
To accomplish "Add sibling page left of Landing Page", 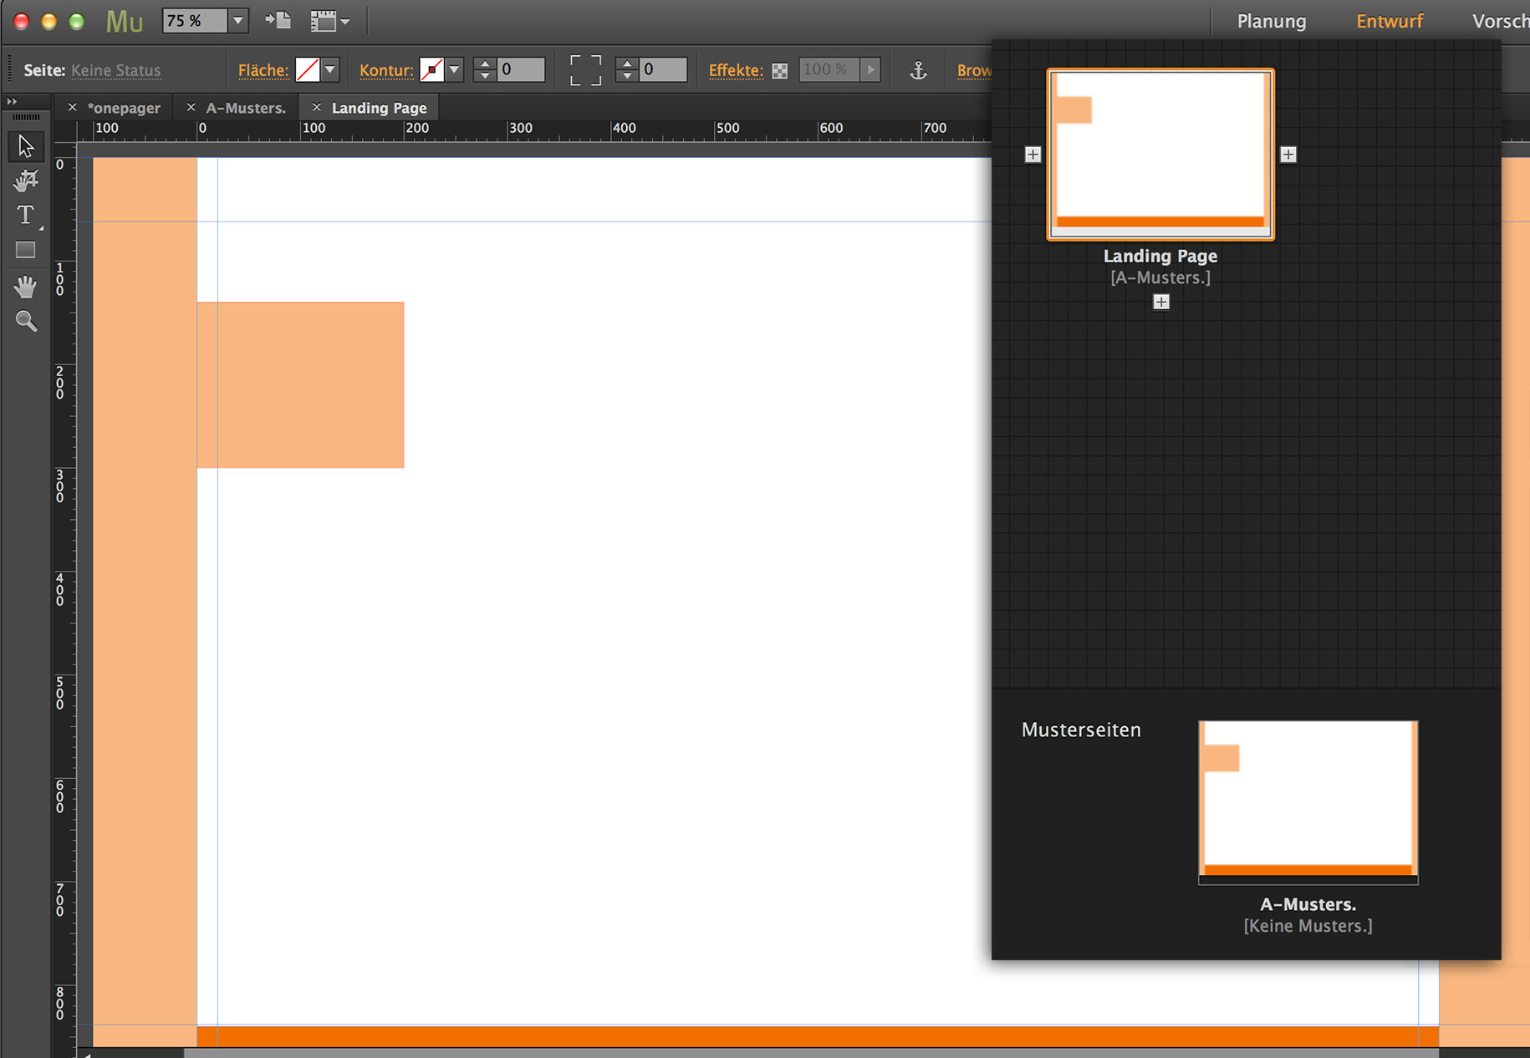I will coord(1033,155).
